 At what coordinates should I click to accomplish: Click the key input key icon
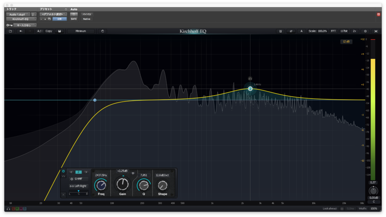pyautogui.click(x=9, y=25)
